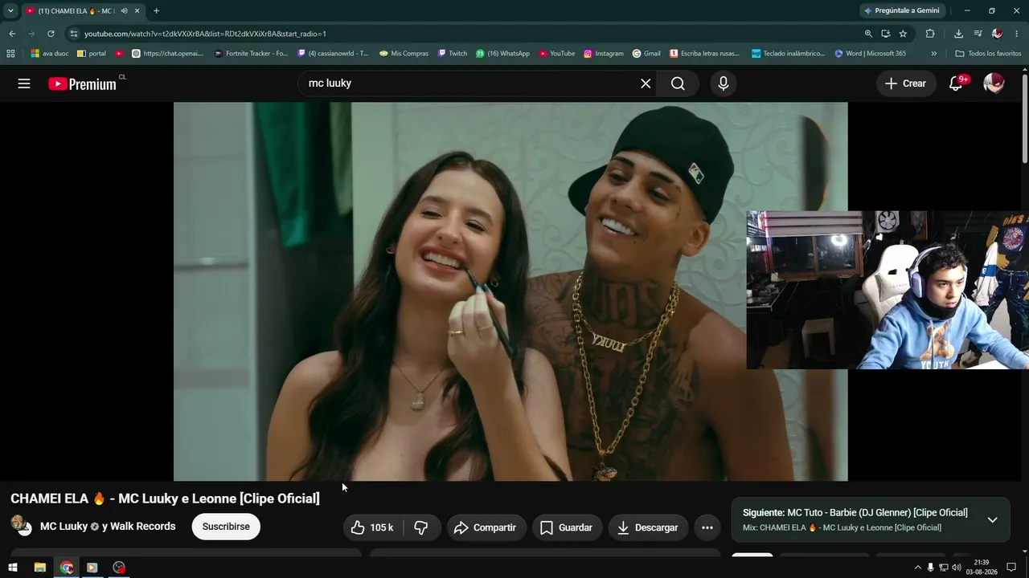This screenshot has width=1029, height=578.
Task: Go back to the previous page
Action: [x=12, y=34]
